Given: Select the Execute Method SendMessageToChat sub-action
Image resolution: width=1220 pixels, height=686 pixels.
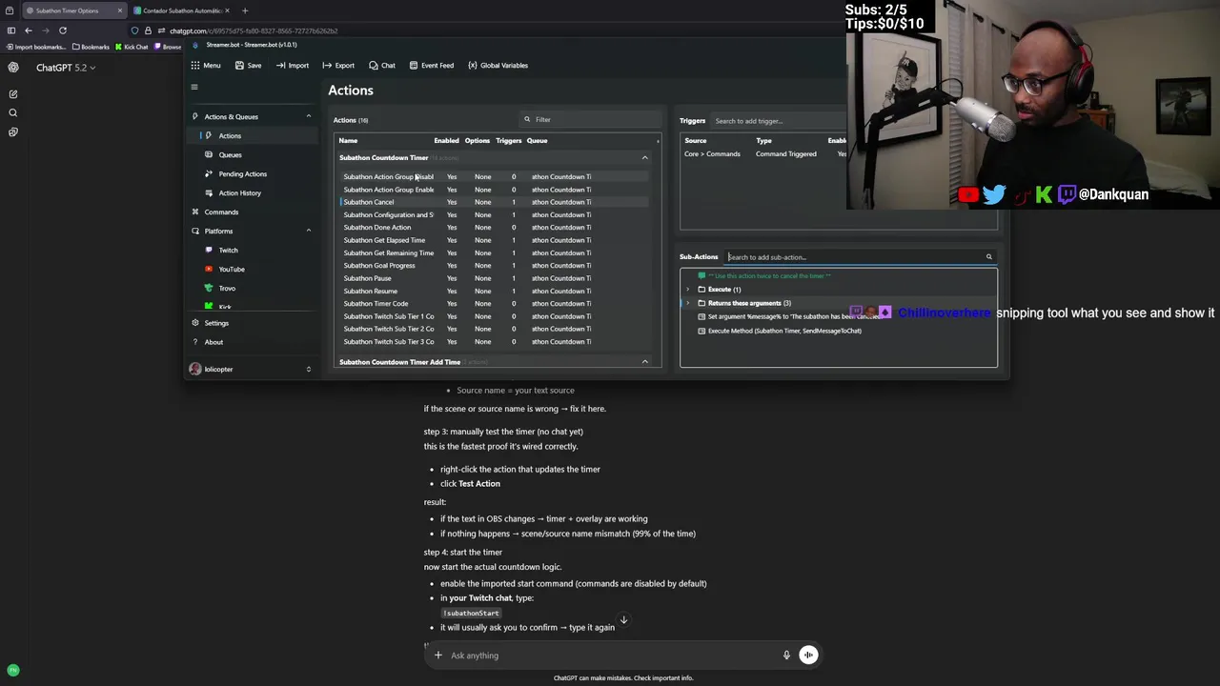Looking at the screenshot, I should click(x=784, y=331).
